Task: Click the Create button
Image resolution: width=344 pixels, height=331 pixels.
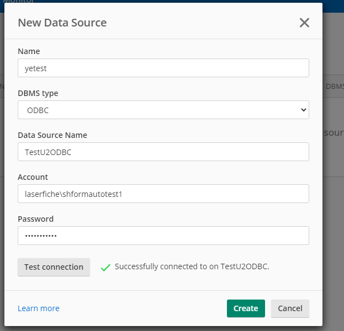Action: click(246, 308)
